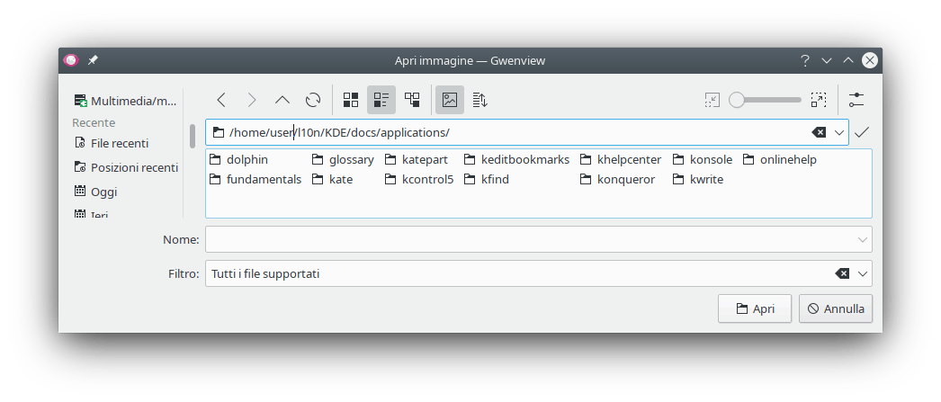Expand the location path history dropdown

coord(839,133)
